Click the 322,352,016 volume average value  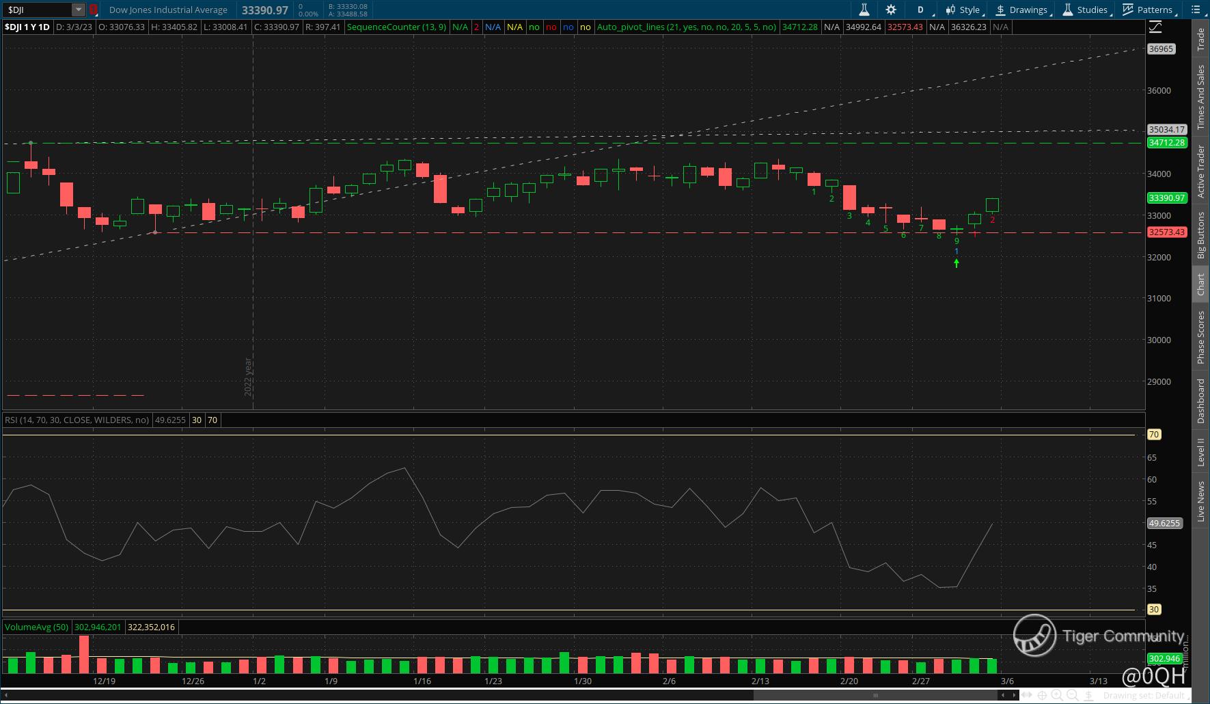(x=151, y=627)
